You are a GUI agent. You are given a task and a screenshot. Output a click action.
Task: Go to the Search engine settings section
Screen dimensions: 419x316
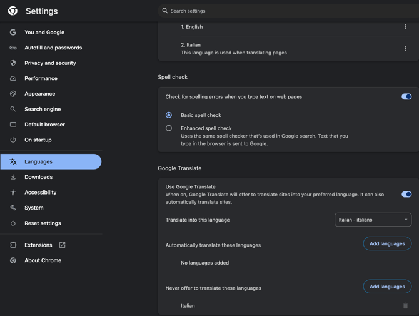pyautogui.click(x=43, y=109)
